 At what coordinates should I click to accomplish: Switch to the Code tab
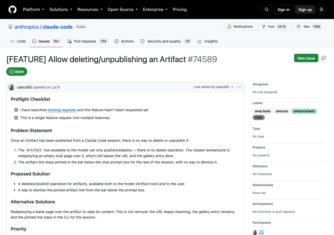pyautogui.click(x=18, y=41)
